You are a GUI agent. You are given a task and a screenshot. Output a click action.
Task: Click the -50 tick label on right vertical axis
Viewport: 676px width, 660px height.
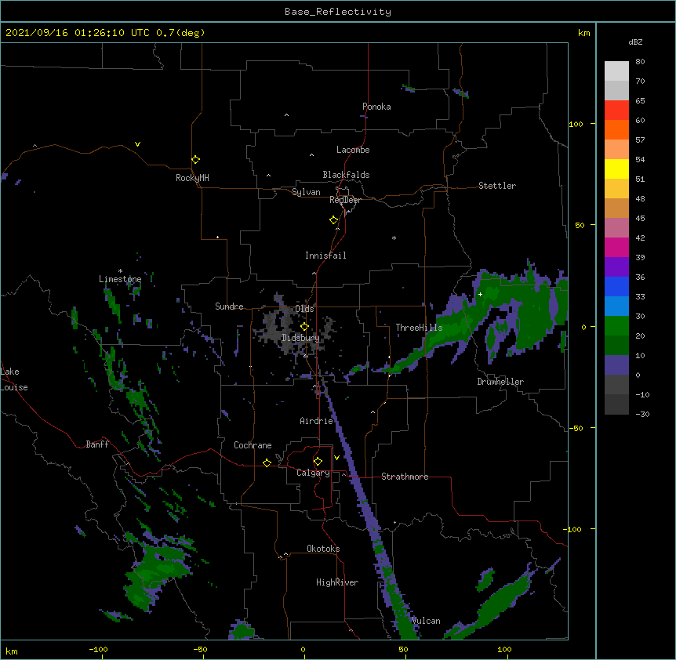click(x=576, y=428)
